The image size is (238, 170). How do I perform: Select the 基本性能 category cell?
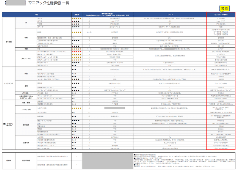[x=9, y=42]
